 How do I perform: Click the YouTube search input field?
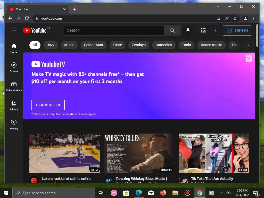[114, 30]
